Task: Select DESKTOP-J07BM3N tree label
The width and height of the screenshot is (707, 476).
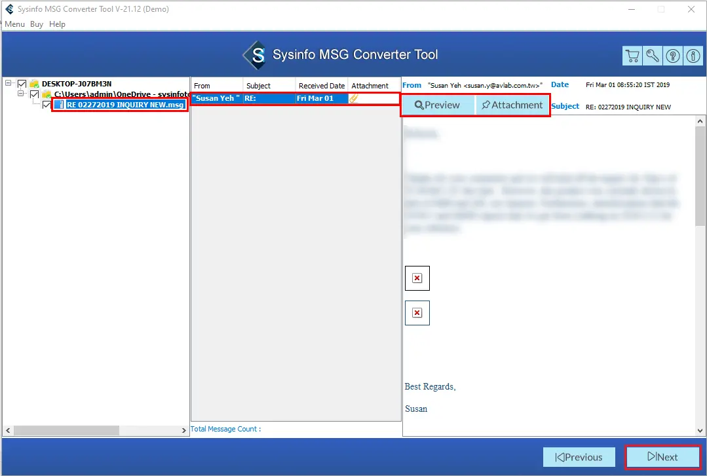Action: (x=77, y=83)
